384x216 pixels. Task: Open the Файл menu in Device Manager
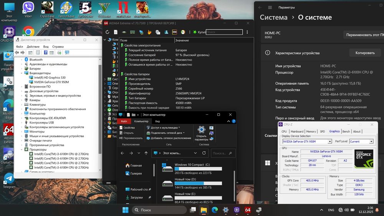click(19, 46)
